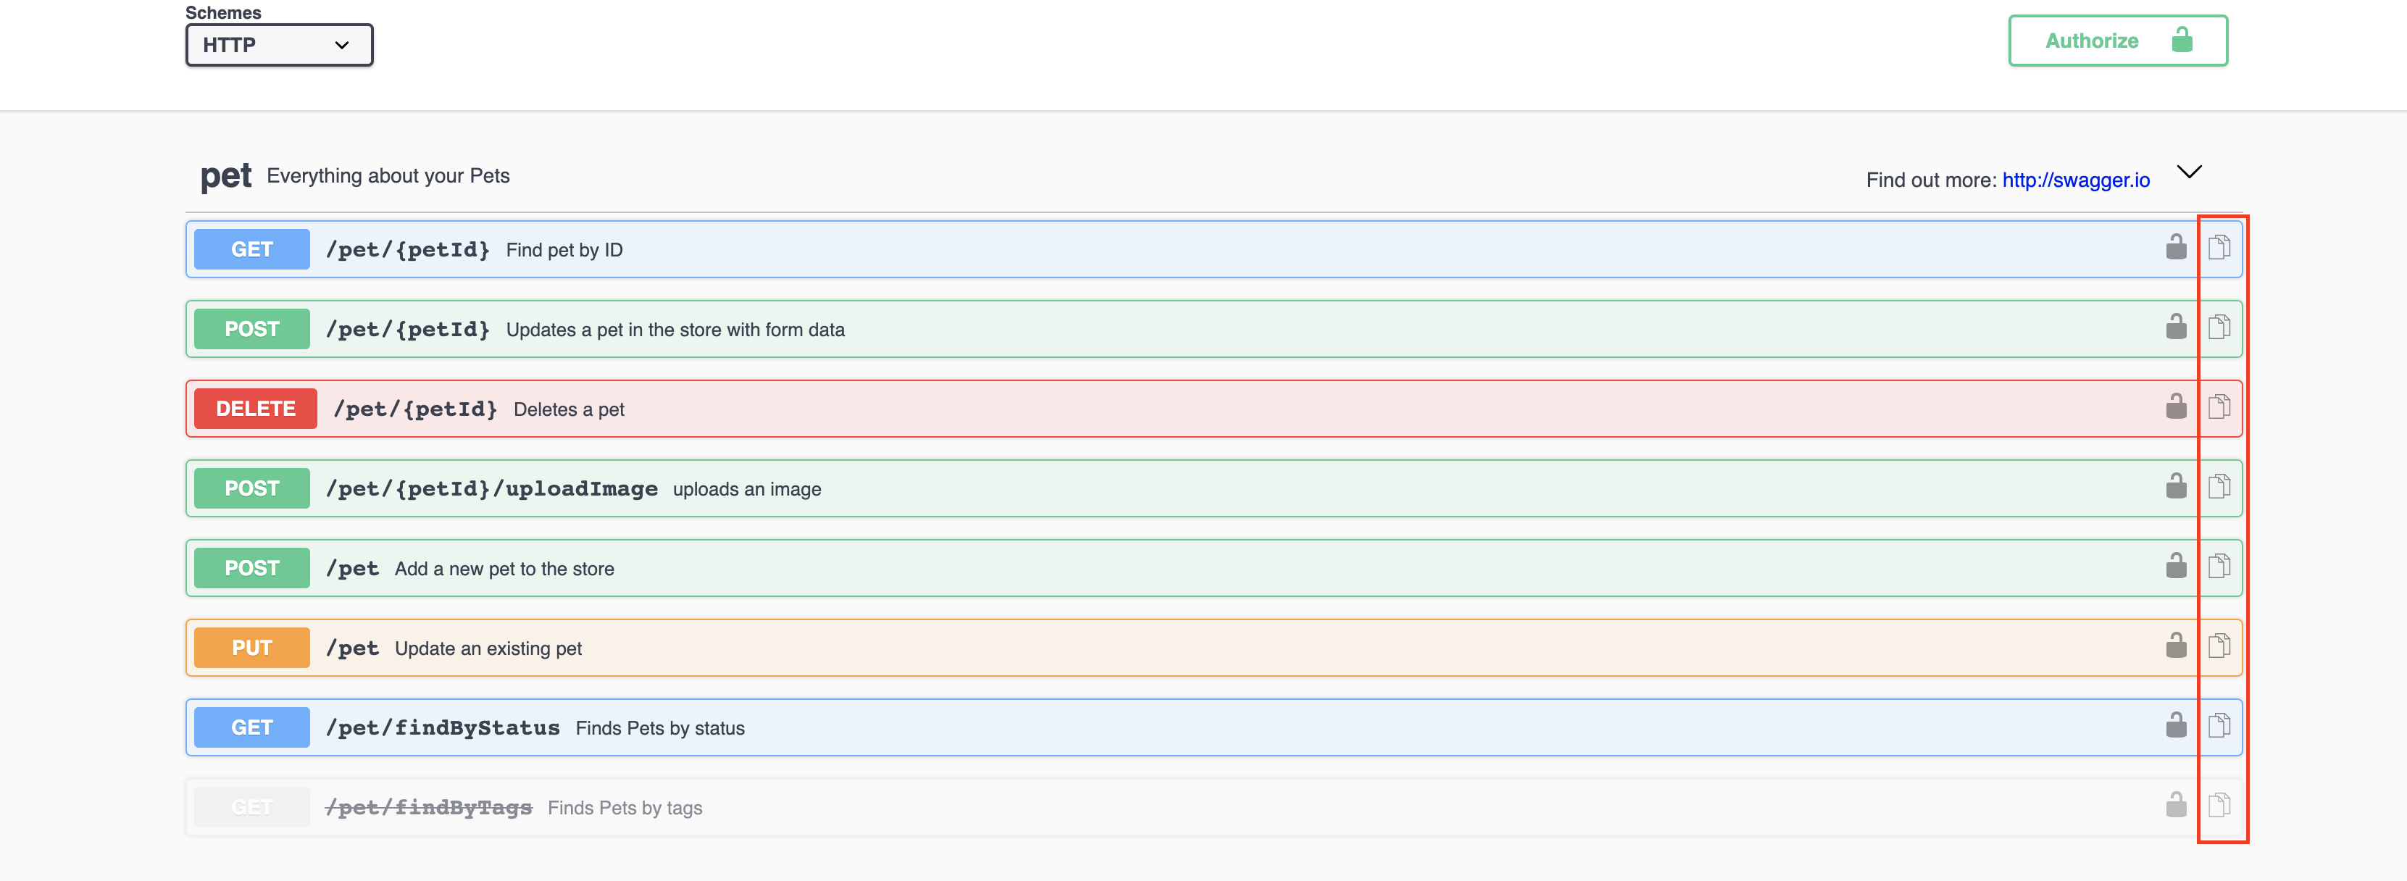Copy the /pet/findByStatus endpoint path

[2219, 726]
